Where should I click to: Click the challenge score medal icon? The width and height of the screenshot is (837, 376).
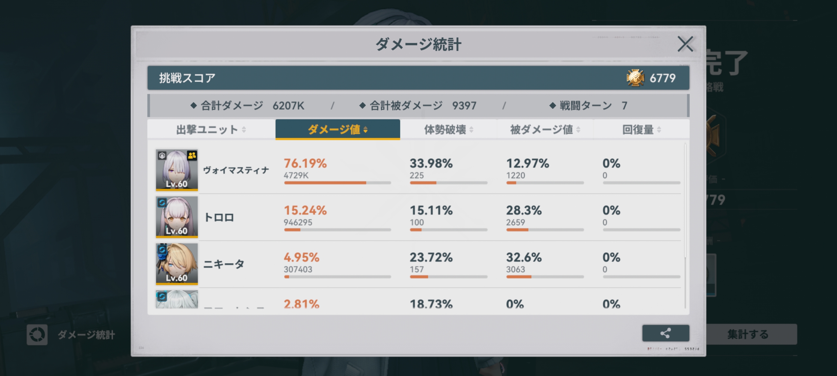coord(635,78)
